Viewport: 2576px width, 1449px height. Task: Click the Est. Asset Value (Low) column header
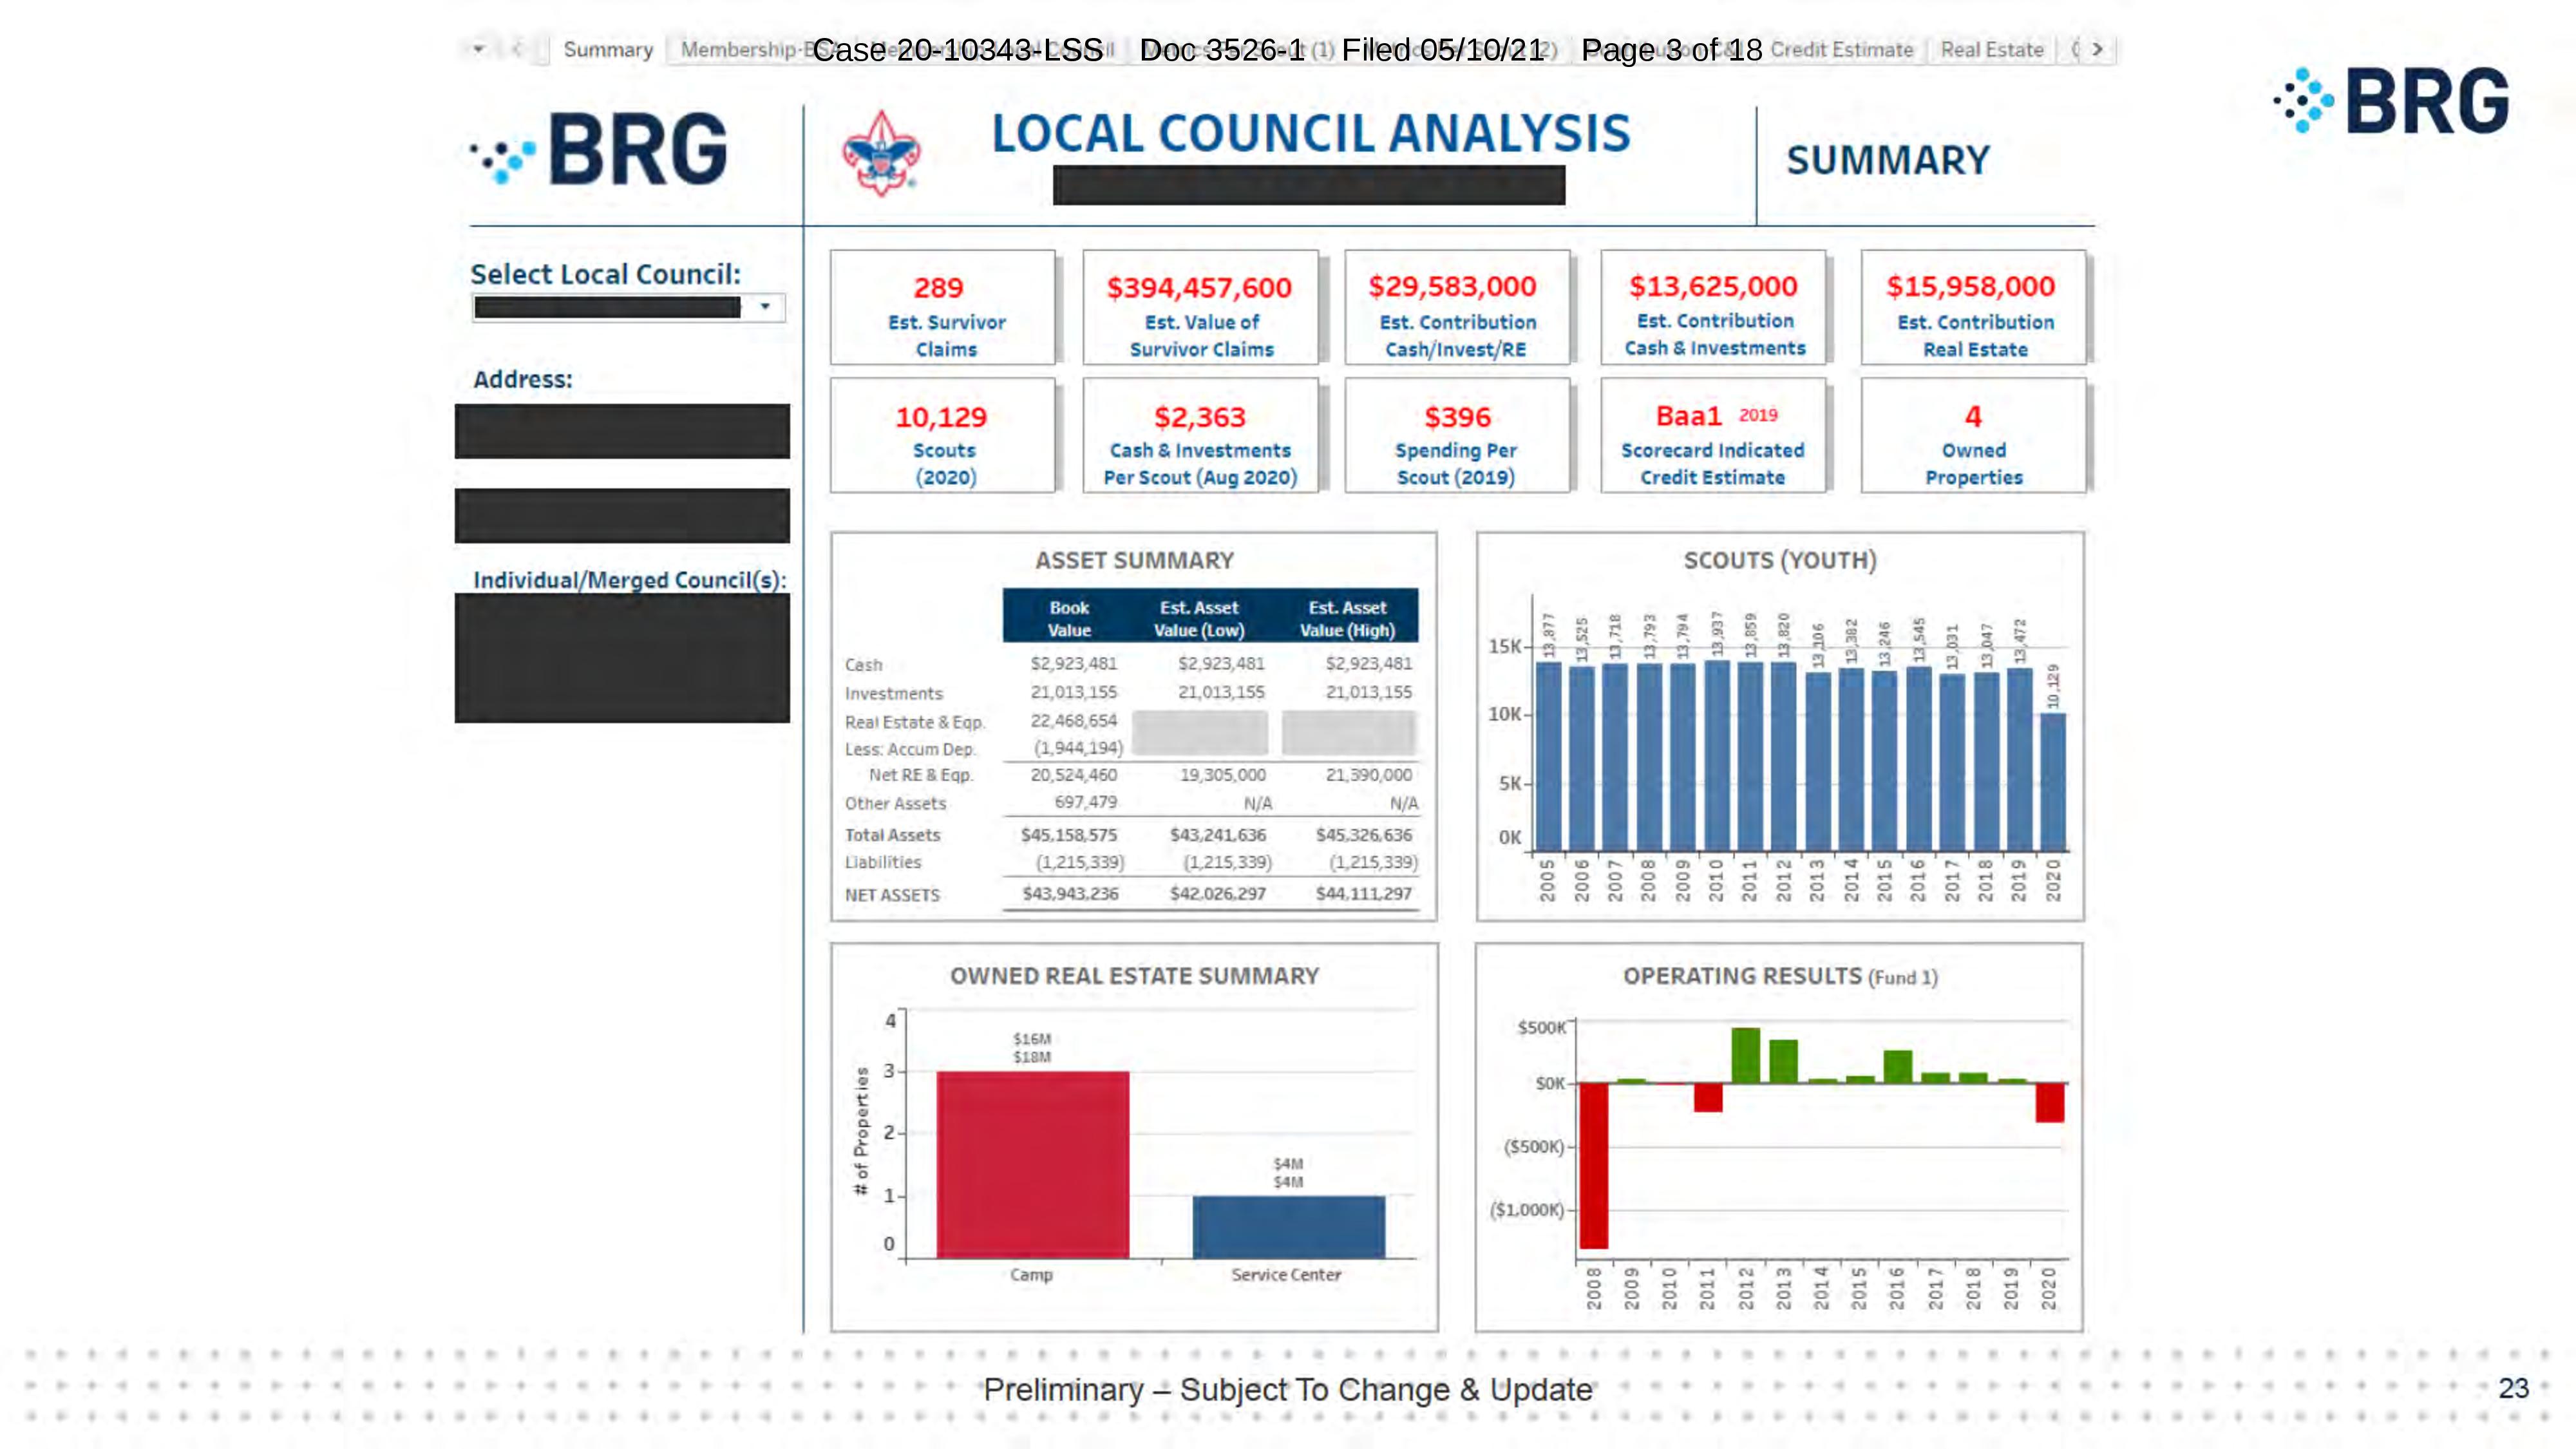point(1199,619)
